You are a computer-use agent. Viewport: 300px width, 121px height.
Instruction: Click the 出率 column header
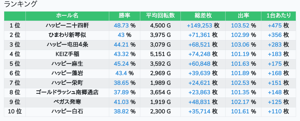coord(243,16)
